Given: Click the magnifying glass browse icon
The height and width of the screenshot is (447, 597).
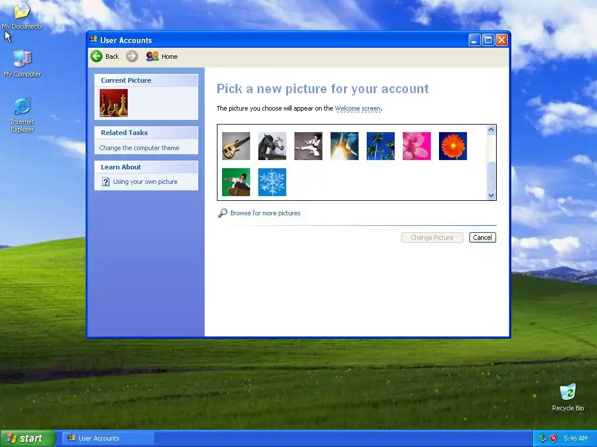Looking at the screenshot, I should 223,213.
